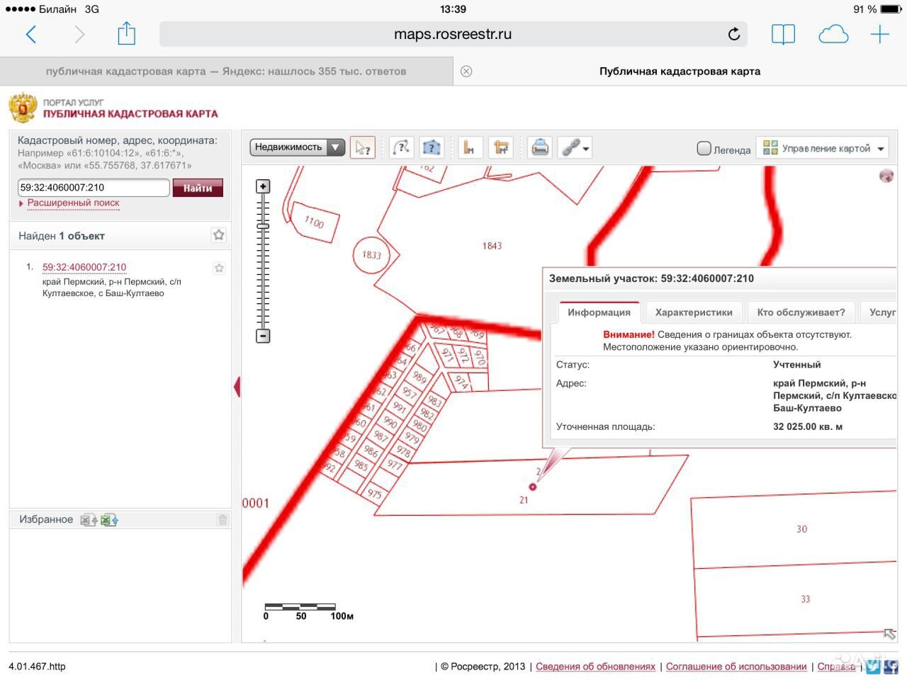907x680 pixels.
Task: Open Соглашение об использовании footer link
Action: tap(736, 667)
